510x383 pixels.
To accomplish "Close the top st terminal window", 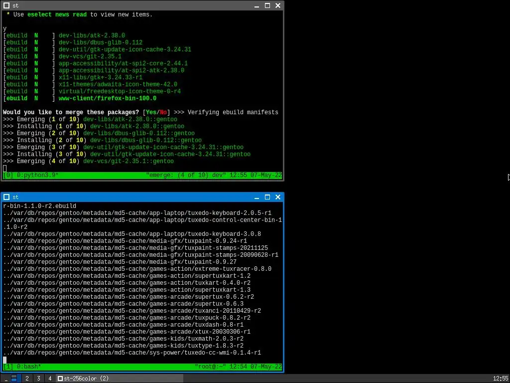I will coord(278,5).
